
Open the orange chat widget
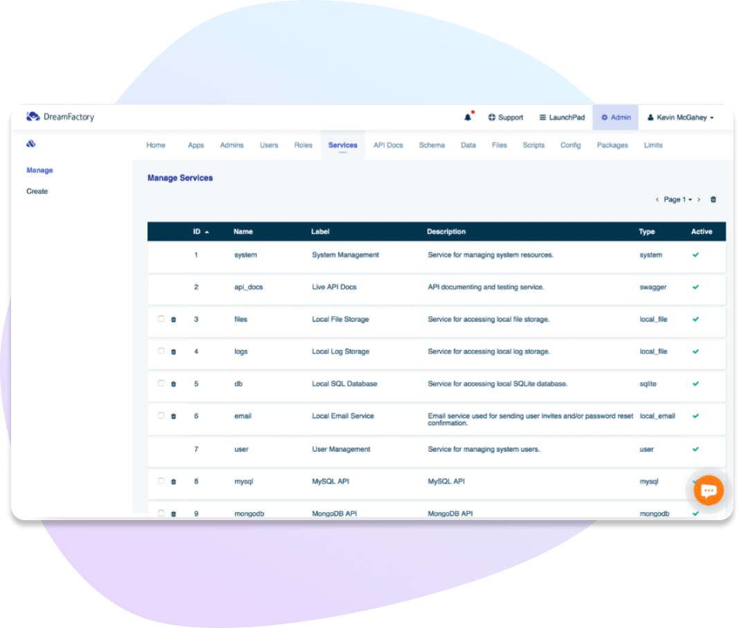pos(709,490)
